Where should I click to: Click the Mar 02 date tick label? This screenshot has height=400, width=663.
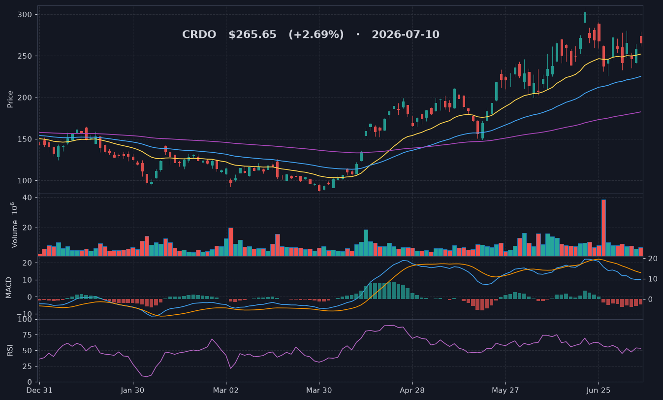tap(226, 390)
